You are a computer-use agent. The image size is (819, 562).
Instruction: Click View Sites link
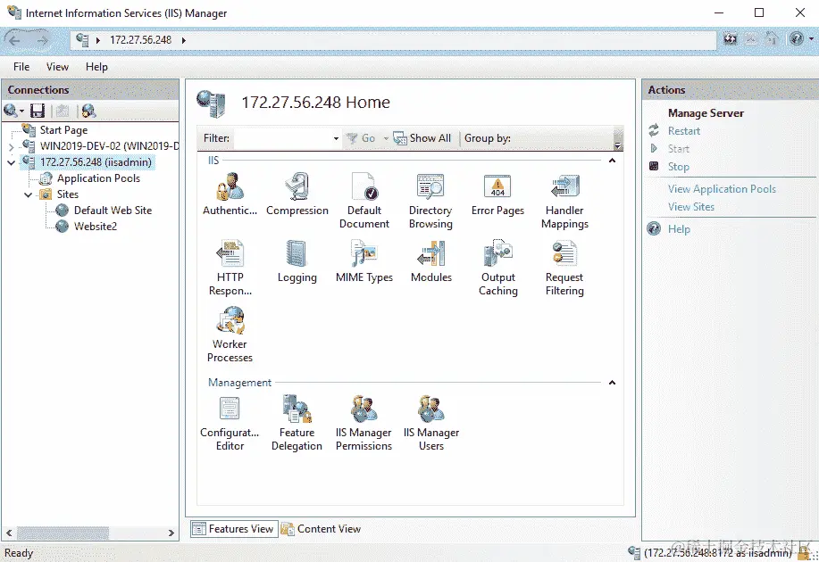pyautogui.click(x=691, y=207)
